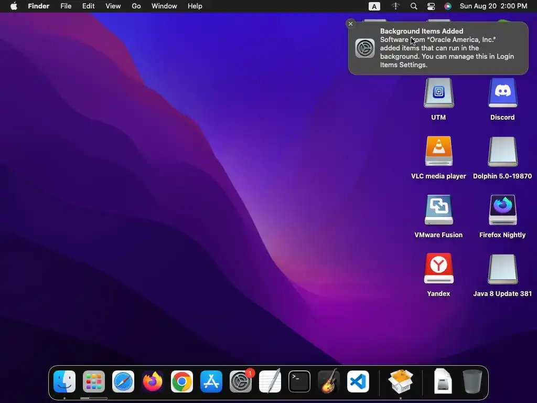This screenshot has height=403, width=537.
Task: Launch GarageBand from the Dock
Action: point(329,381)
